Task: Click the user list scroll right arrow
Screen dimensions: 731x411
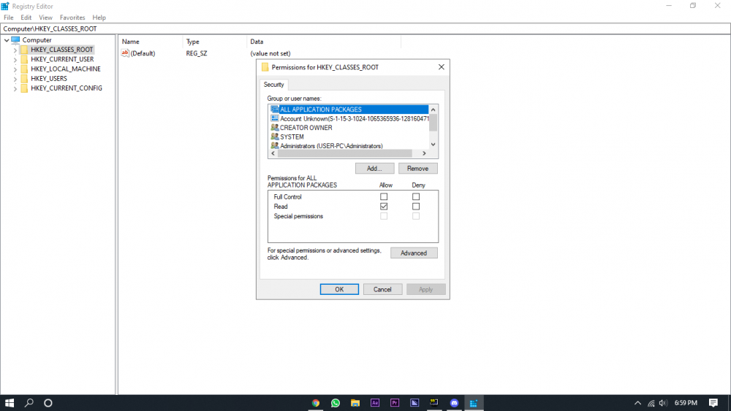Action: point(424,153)
